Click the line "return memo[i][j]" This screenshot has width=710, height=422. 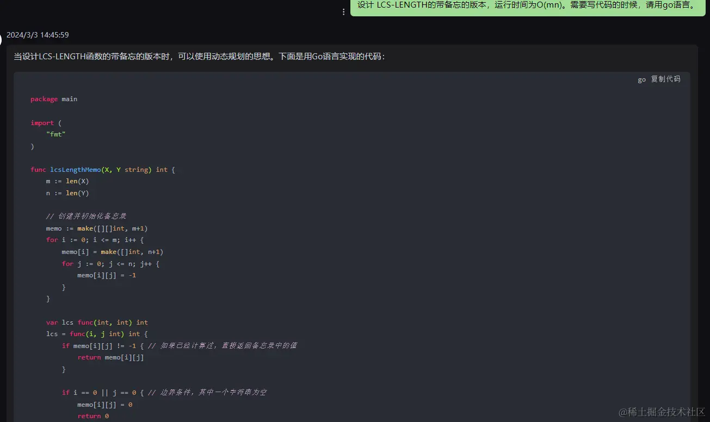[x=110, y=358]
